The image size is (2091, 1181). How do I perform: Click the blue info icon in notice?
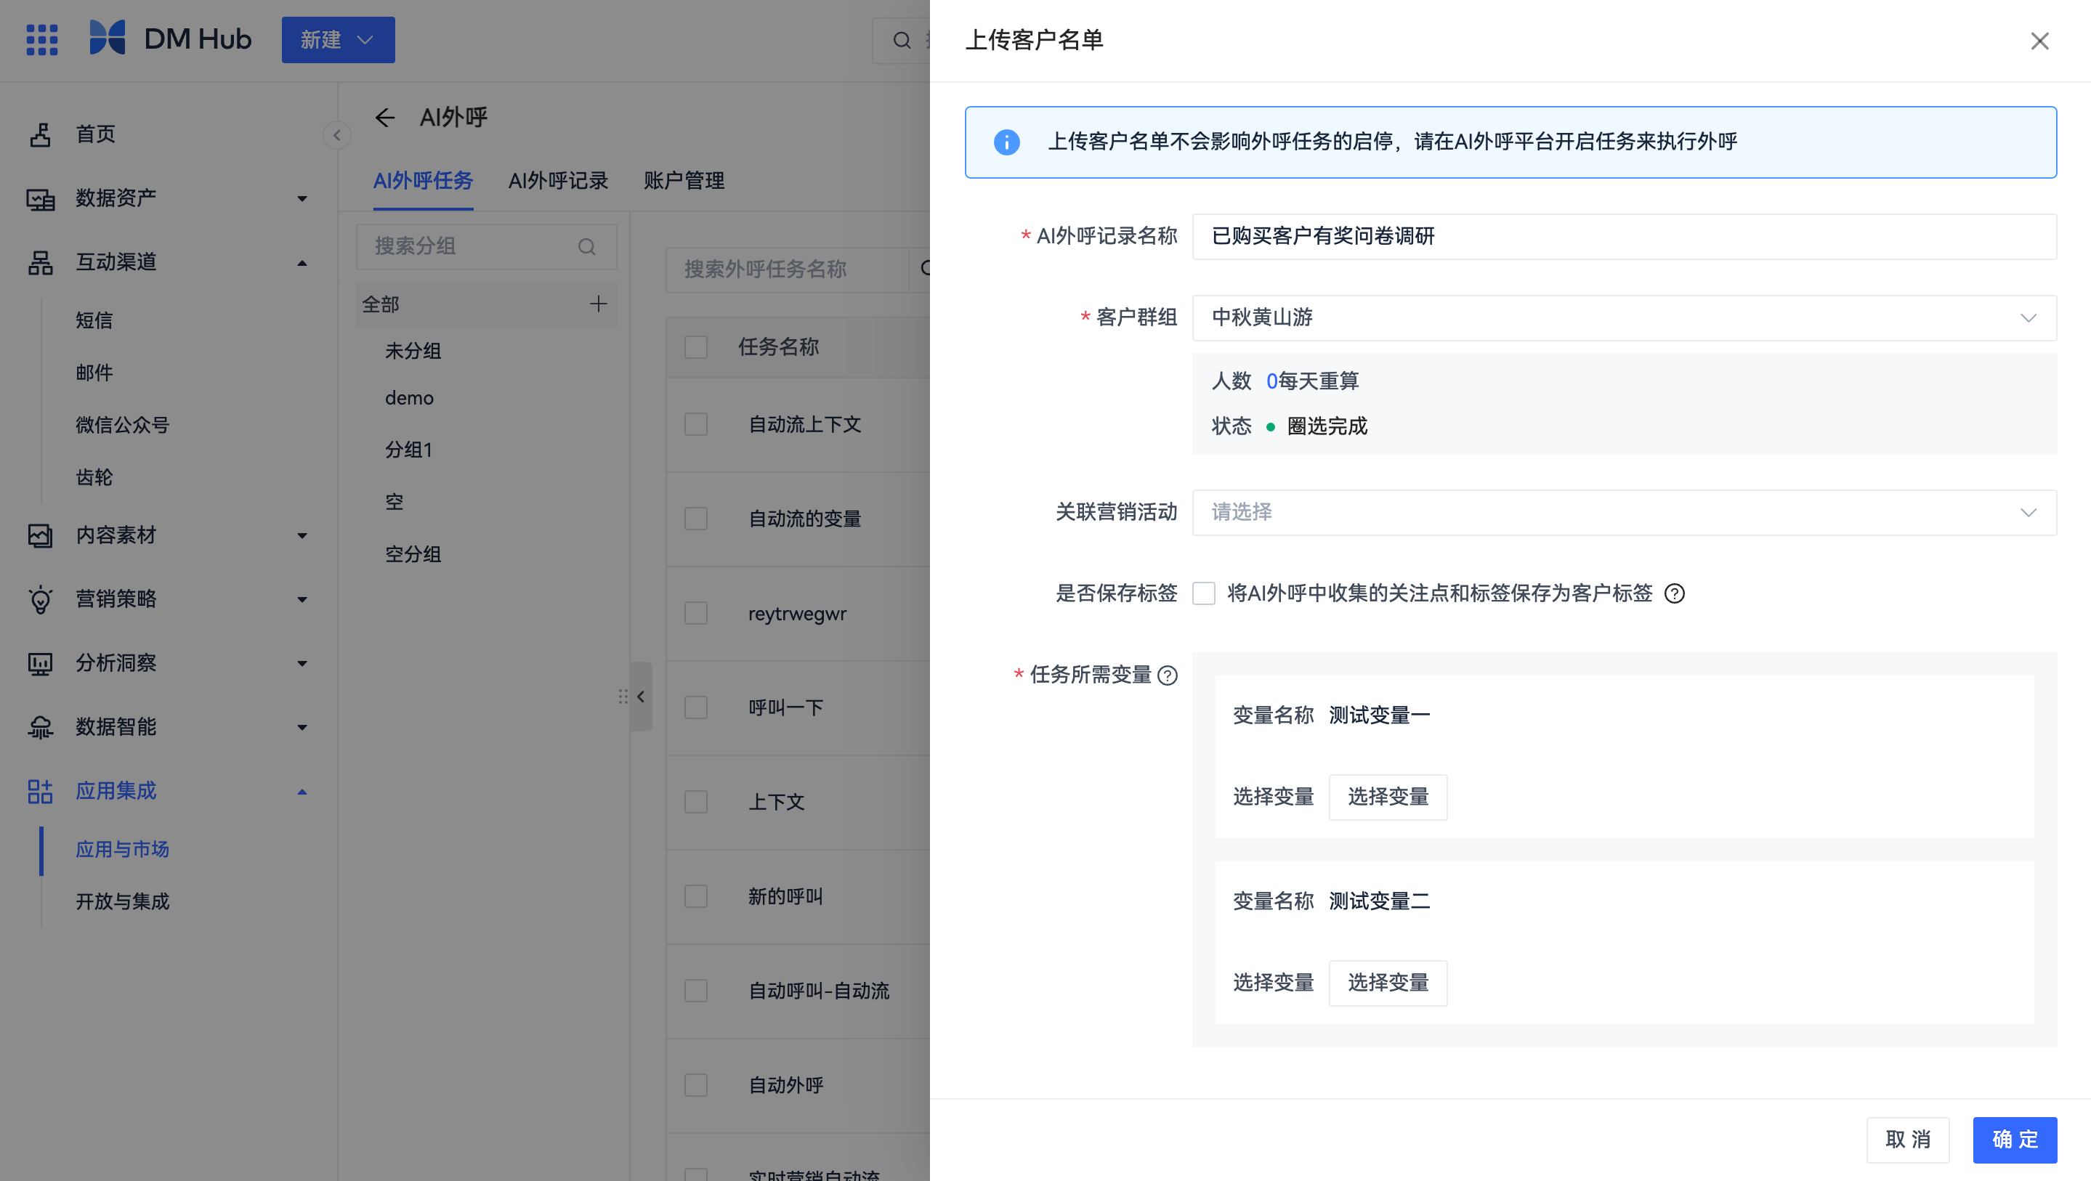[1006, 142]
